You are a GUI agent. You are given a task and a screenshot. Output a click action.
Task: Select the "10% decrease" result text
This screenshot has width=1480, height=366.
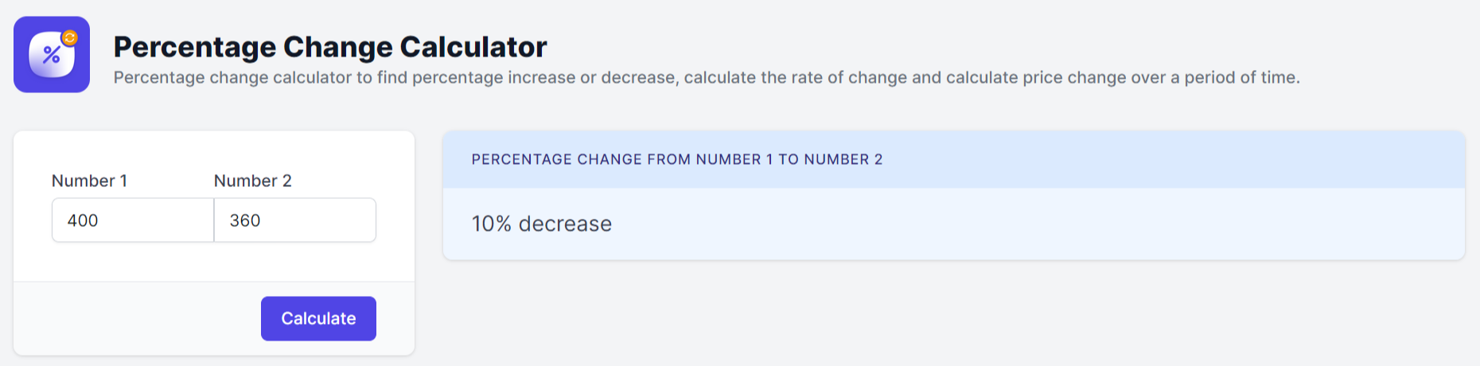(x=542, y=224)
